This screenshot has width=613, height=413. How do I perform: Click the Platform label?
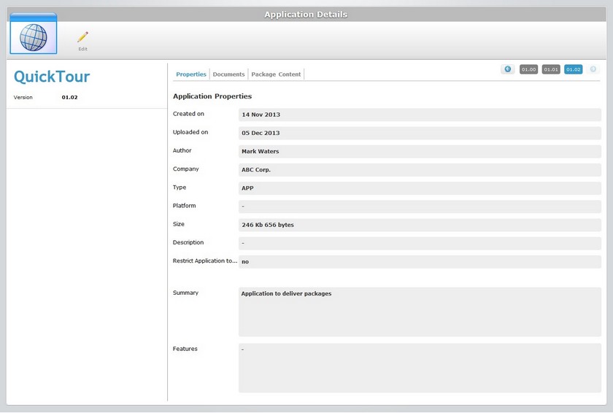click(184, 206)
